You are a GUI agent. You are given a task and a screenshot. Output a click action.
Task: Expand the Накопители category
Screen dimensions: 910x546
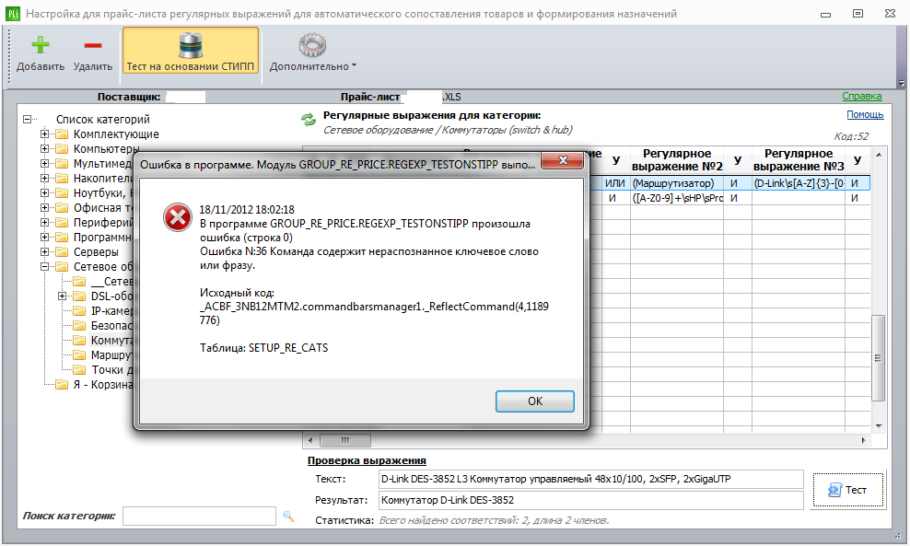[45, 178]
